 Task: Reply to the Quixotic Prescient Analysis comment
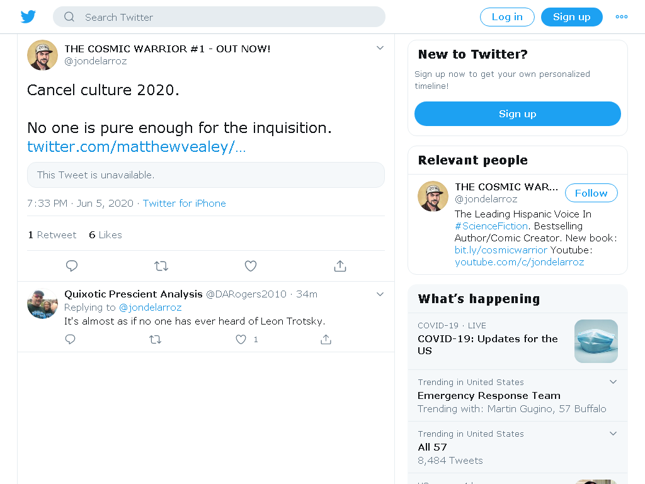[71, 340]
